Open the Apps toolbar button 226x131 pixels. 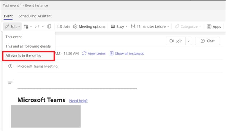pos(214,26)
